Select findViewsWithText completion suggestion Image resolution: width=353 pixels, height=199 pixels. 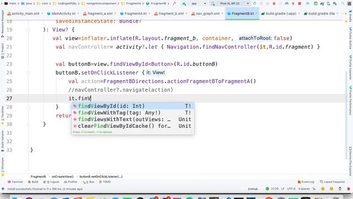133,119
